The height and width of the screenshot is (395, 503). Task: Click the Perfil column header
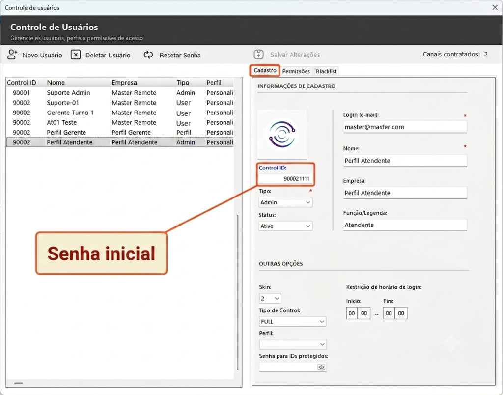click(x=214, y=83)
